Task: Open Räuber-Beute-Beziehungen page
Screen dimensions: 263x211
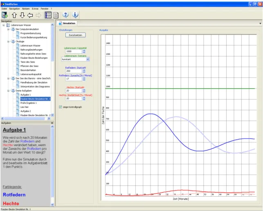Action: (x=34, y=58)
